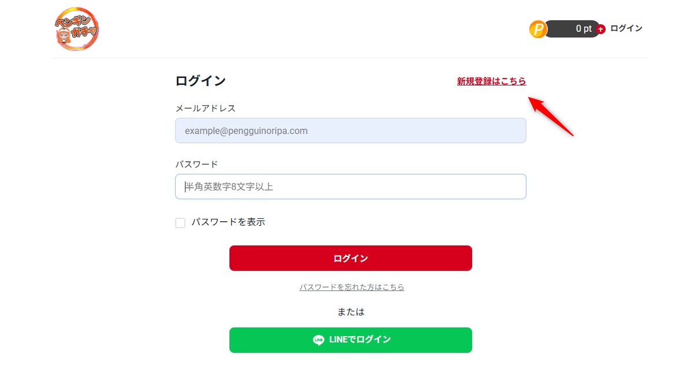Click the 0 pt points balance
The width and height of the screenshot is (679, 380).
point(582,29)
